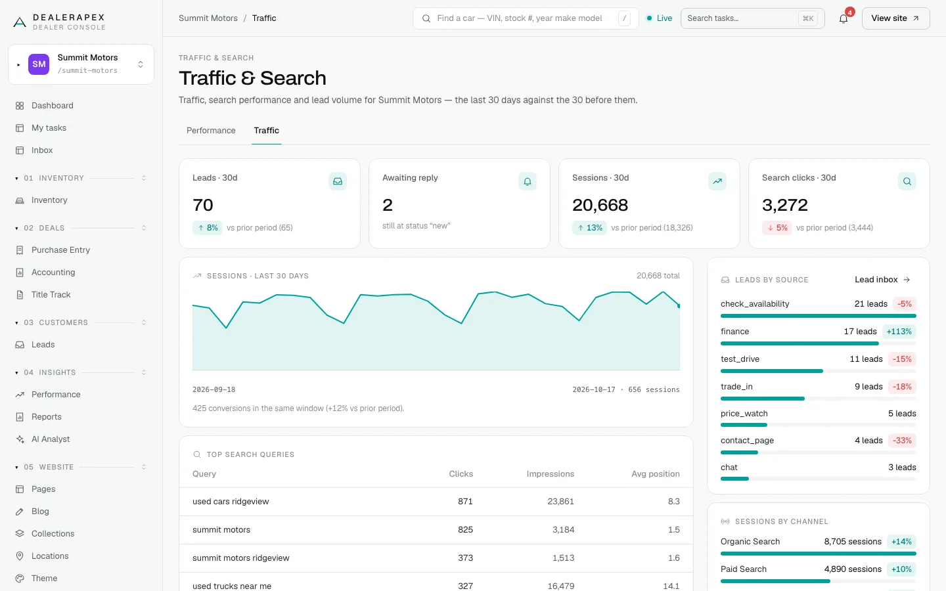The height and width of the screenshot is (591, 946).
Task: Click the DealerApex logo icon
Action: click(20, 22)
